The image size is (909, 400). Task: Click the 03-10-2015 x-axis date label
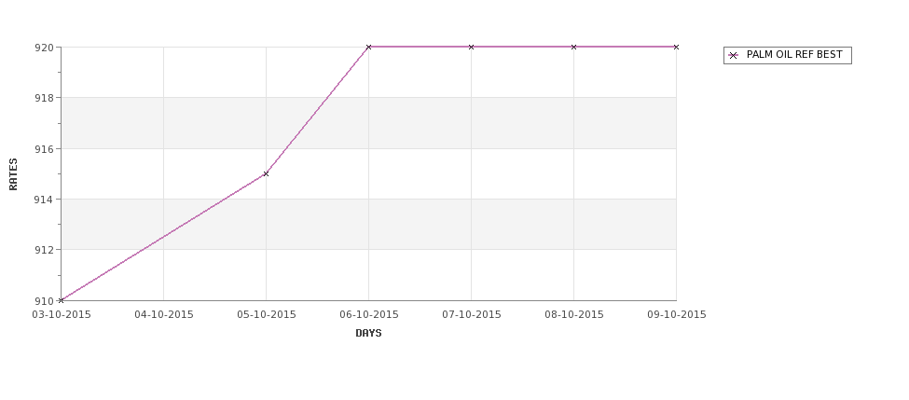pyautogui.click(x=62, y=315)
